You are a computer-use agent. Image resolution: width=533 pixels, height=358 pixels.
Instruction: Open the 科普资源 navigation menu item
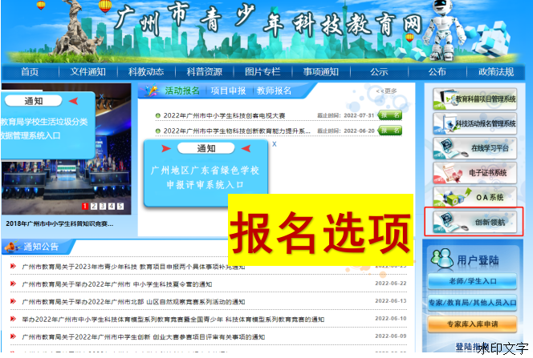(x=205, y=72)
